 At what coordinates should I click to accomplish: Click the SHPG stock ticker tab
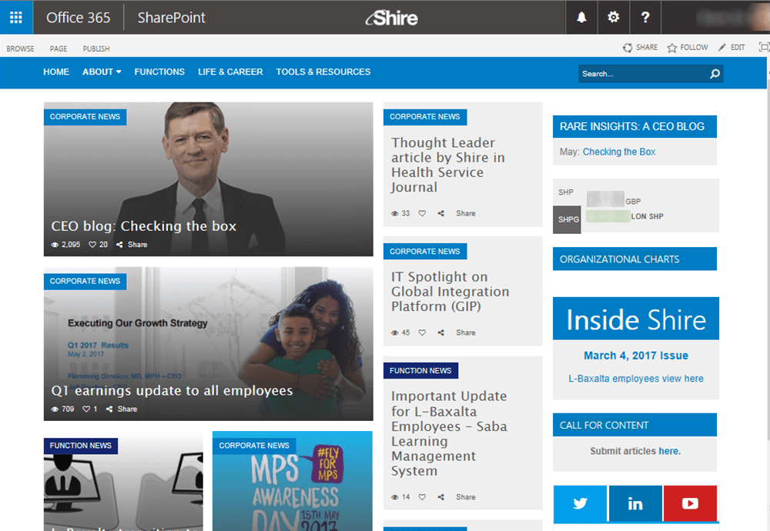(567, 219)
